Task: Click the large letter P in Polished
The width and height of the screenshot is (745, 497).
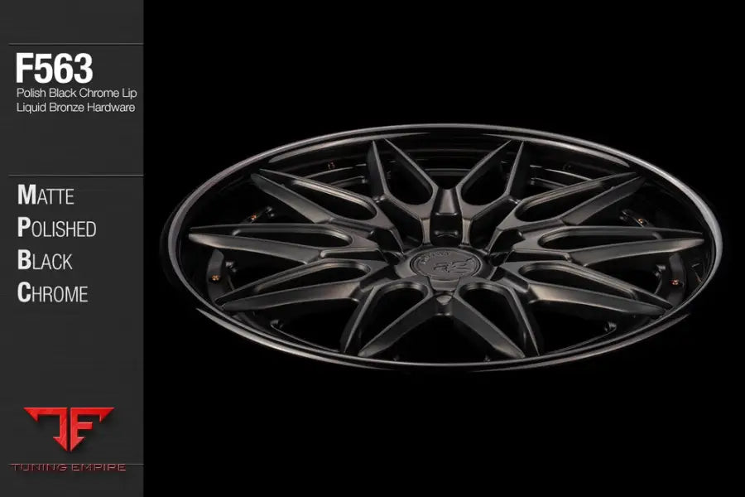Action: 24,228
